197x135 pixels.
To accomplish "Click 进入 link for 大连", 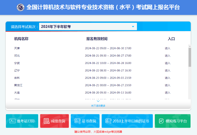I will [167, 92].
